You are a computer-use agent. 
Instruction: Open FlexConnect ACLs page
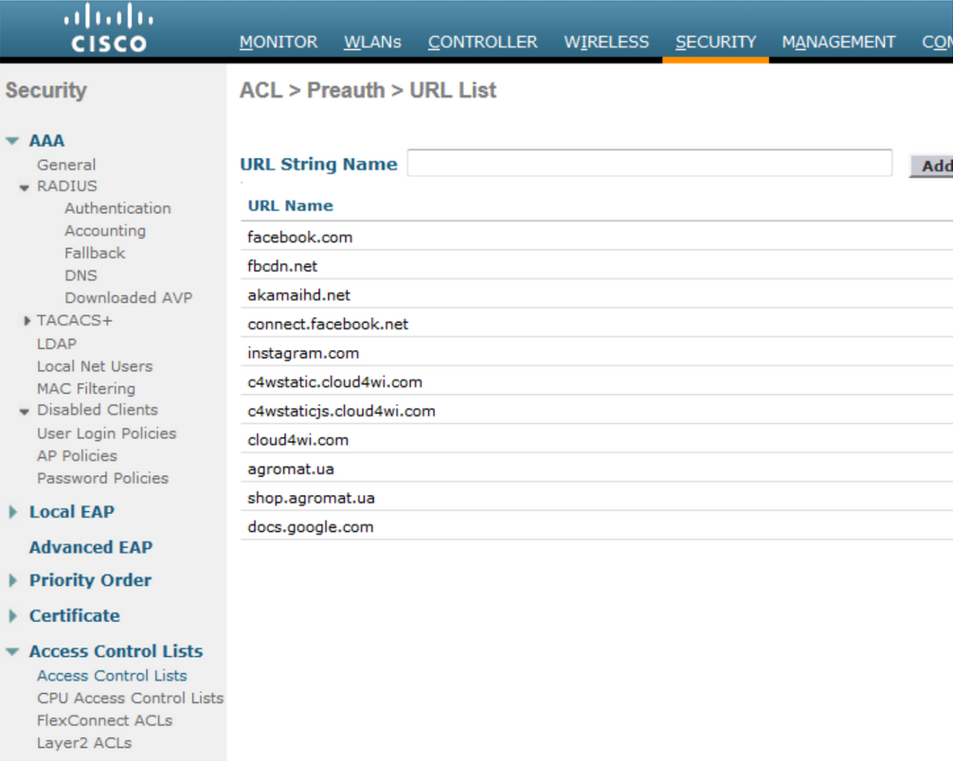pos(104,721)
